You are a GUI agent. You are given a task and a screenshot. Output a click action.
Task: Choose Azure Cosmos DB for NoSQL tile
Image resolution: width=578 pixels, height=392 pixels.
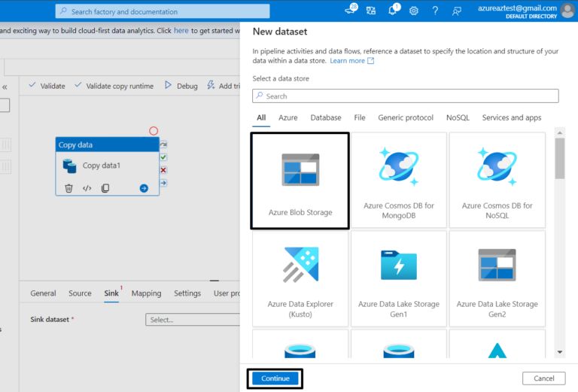(x=497, y=181)
